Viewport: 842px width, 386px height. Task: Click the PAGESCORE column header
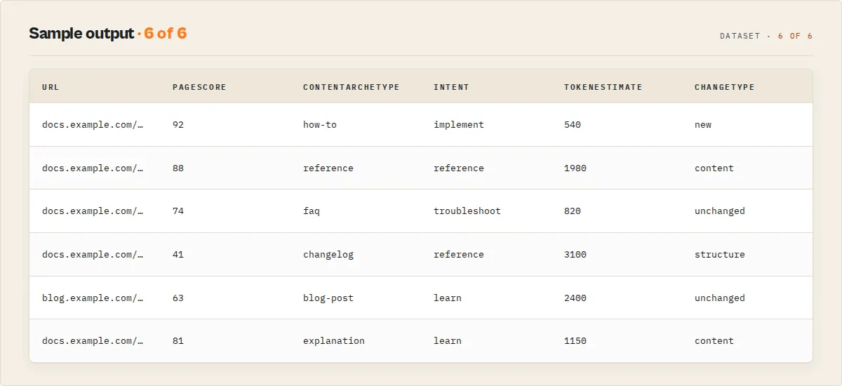pyautogui.click(x=199, y=87)
